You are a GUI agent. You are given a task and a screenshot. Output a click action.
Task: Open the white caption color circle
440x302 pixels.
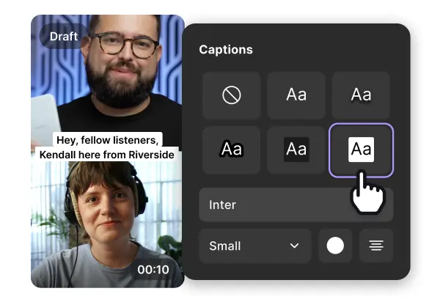coord(335,246)
